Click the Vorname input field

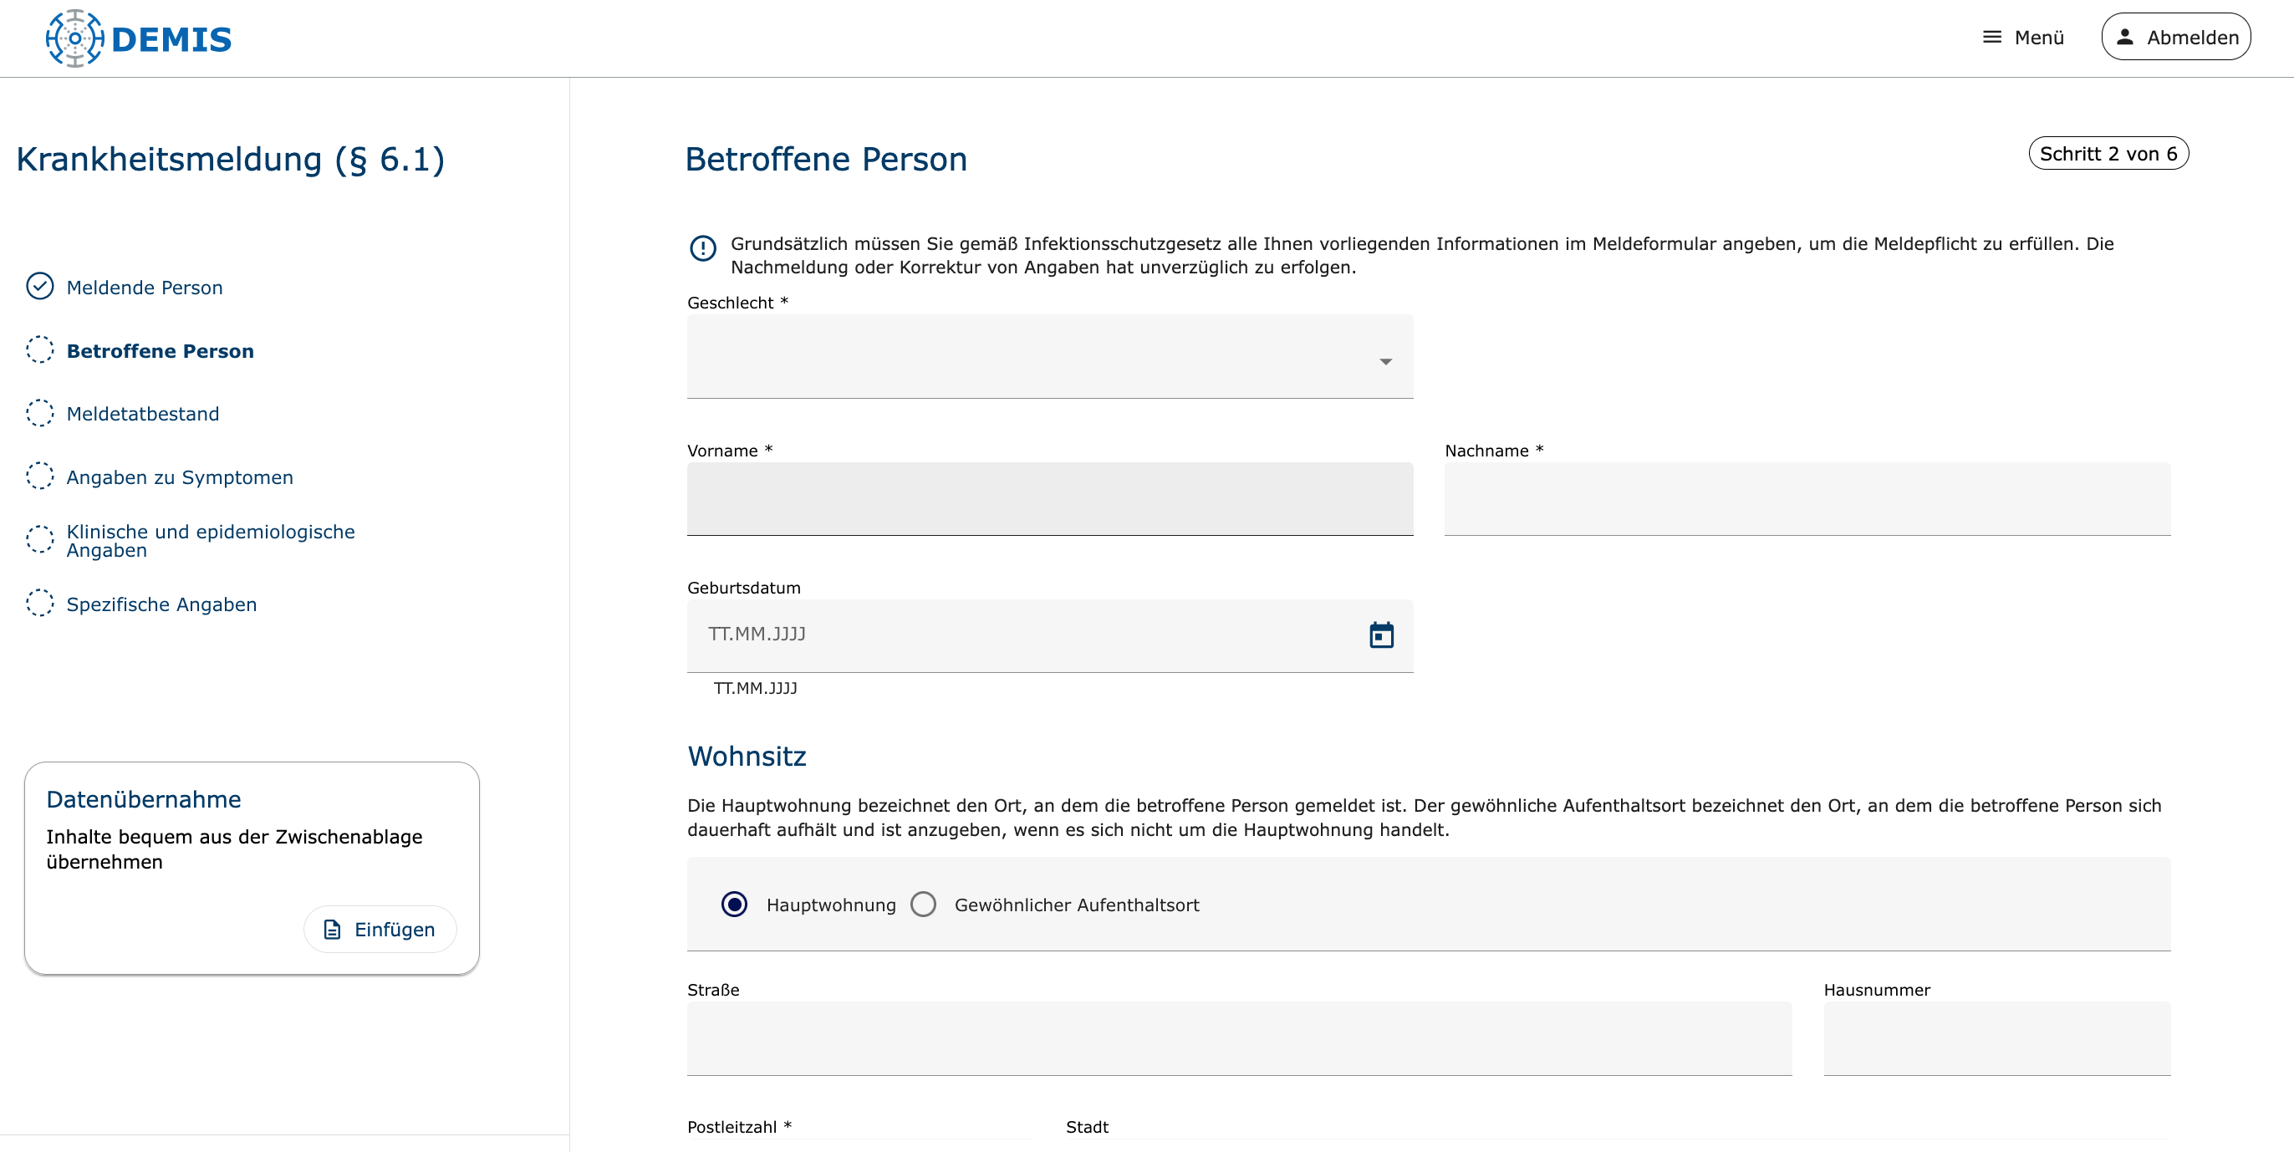[x=1049, y=498]
